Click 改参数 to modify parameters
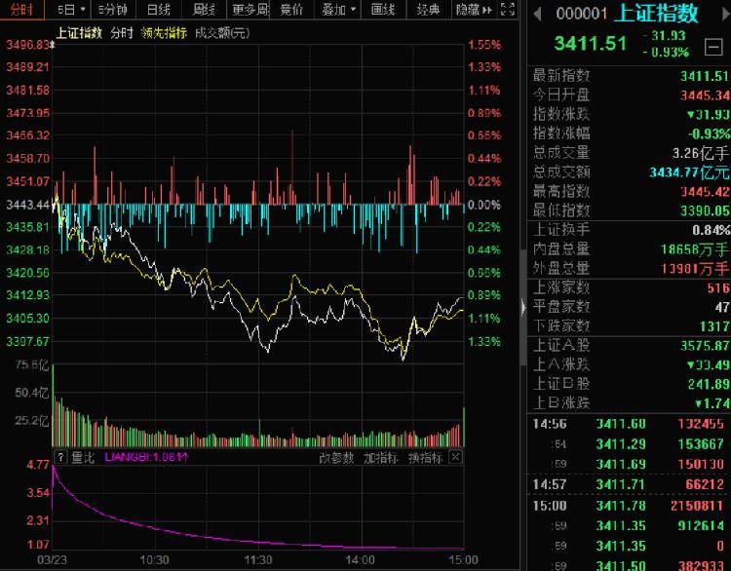 [x=336, y=458]
